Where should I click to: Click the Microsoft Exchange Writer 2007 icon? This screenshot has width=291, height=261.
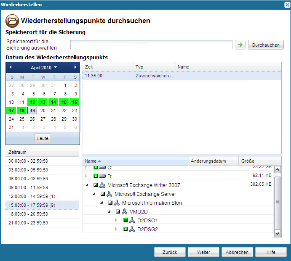point(102,185)
